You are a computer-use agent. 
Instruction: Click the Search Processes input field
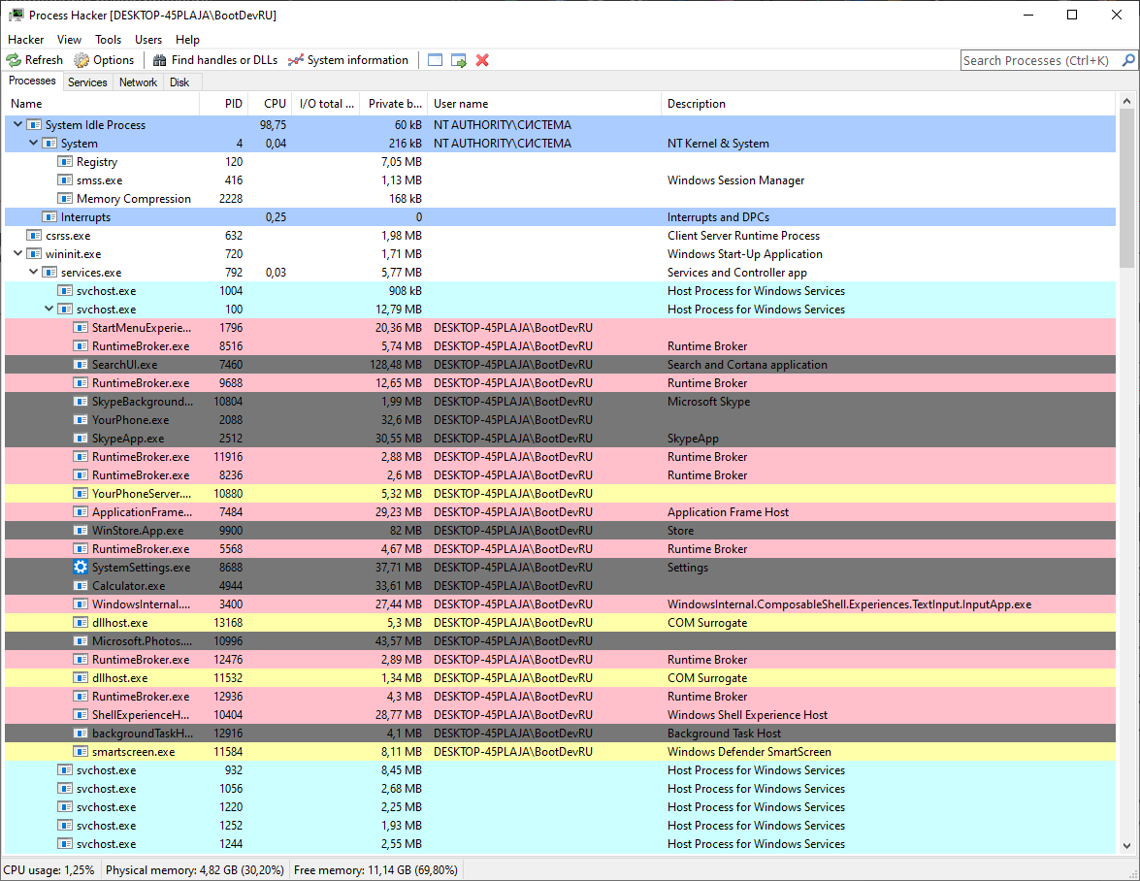1040,60
